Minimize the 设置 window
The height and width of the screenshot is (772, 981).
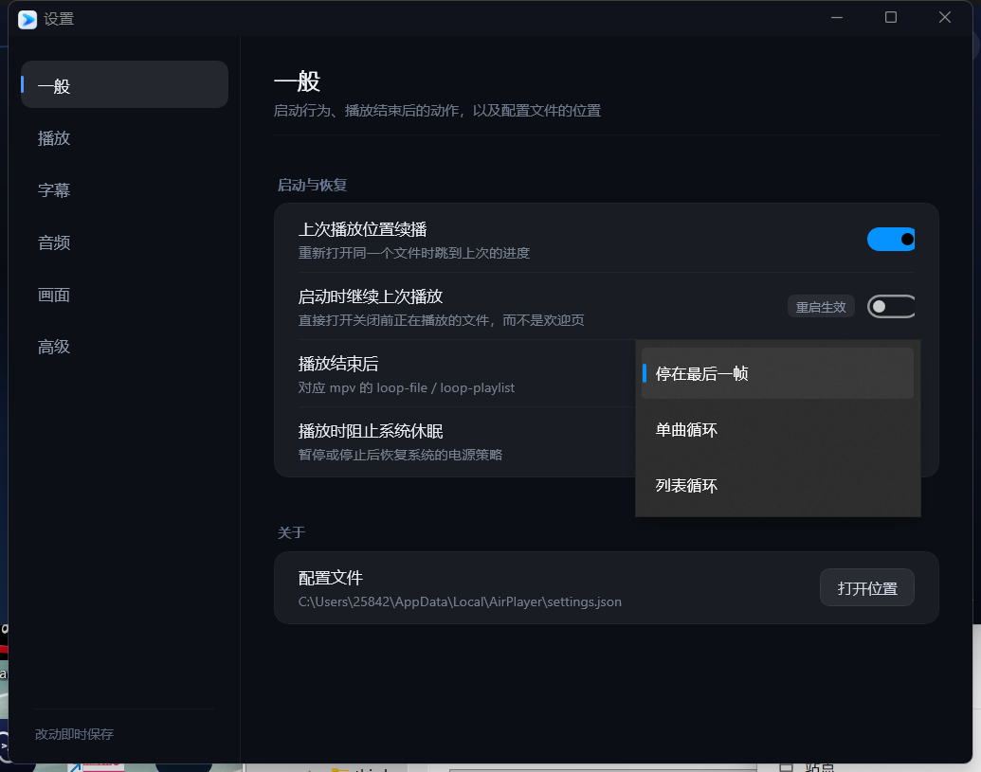click(837, 17)
